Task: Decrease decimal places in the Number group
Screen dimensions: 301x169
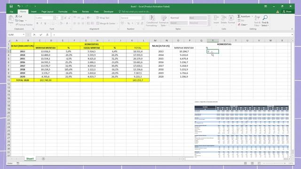Action: [x=142, y=23]
